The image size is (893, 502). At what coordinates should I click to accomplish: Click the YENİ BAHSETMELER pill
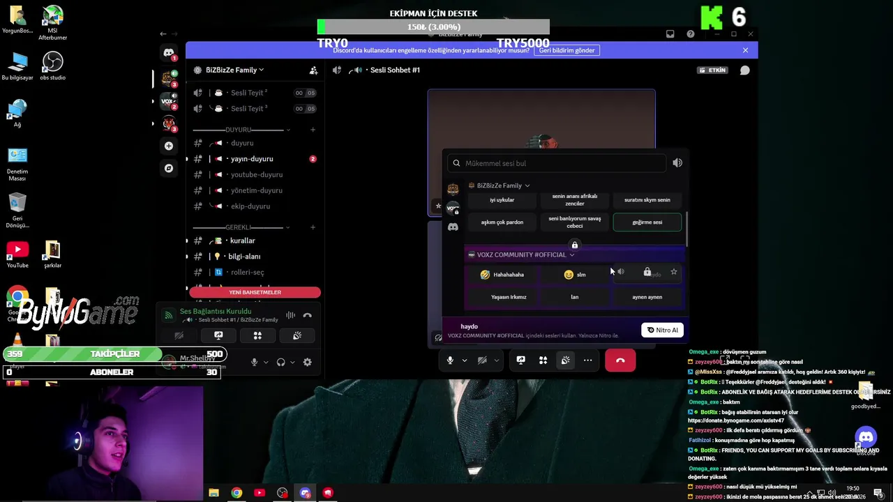(x=255, y=292)
